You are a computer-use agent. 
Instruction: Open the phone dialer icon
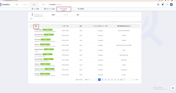pyautogui.click(x=158, y=5)
